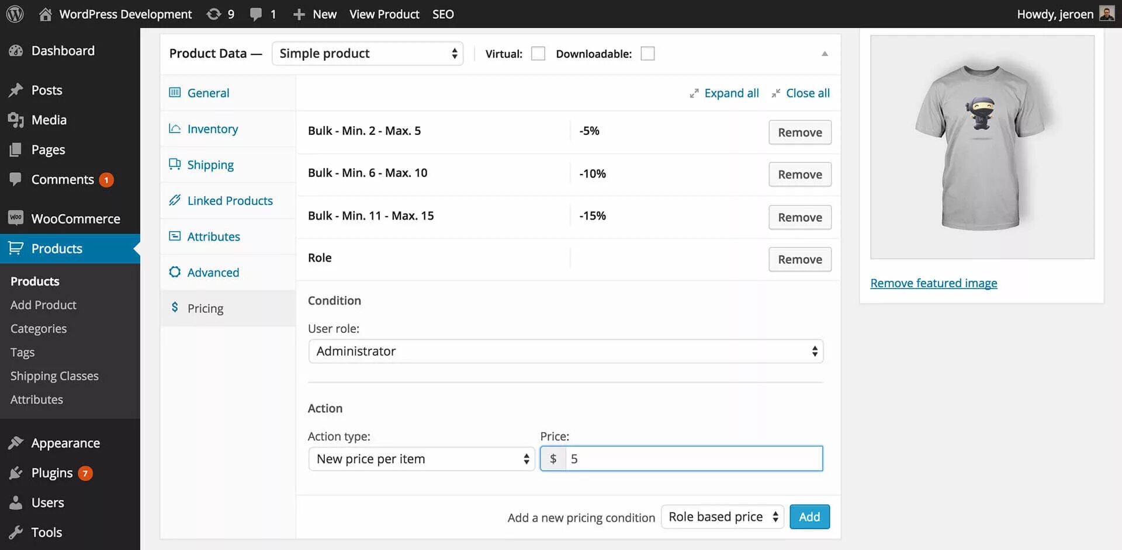Click the WordPress logo icon
Image resolution: width=1122 pixels, height=550 pixels.
click(x=15, y=14)
